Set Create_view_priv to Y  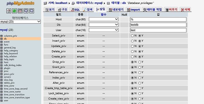[x=140, y=99]
